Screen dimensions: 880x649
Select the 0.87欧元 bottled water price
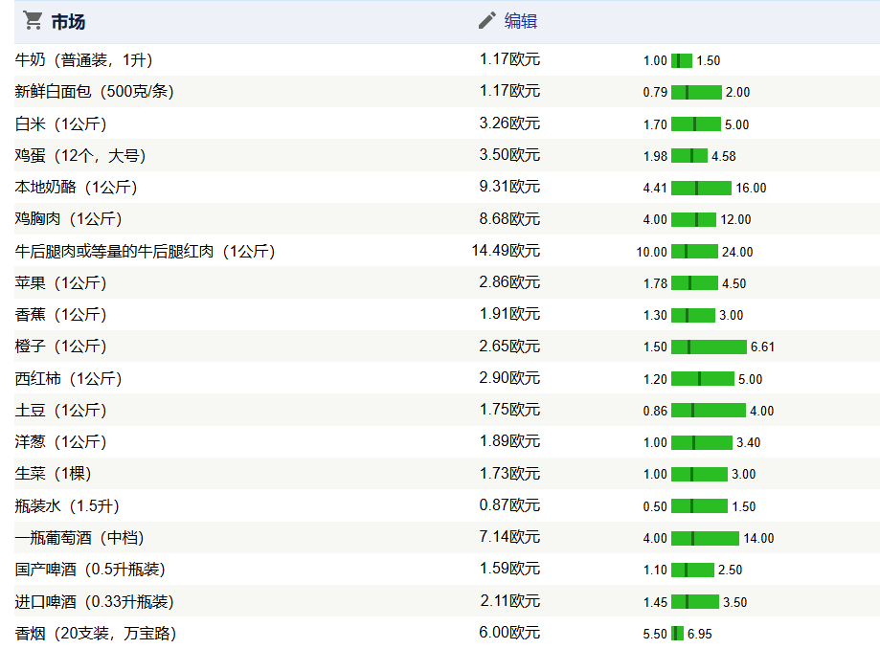click(509, 504)
